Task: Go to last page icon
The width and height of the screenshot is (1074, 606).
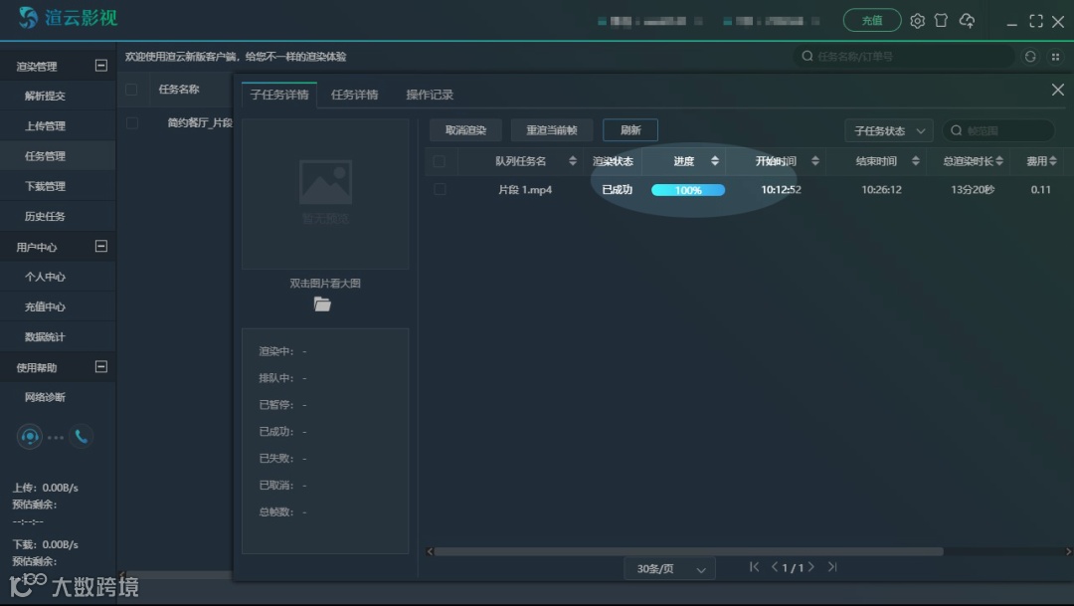Action: point(832,567)
